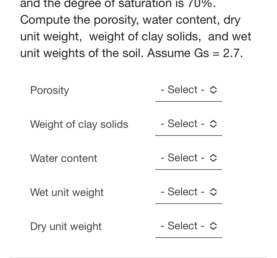277x258 pixels.
Task: Click the chevron icon for Dry unit weight
Action: (213, 226)
